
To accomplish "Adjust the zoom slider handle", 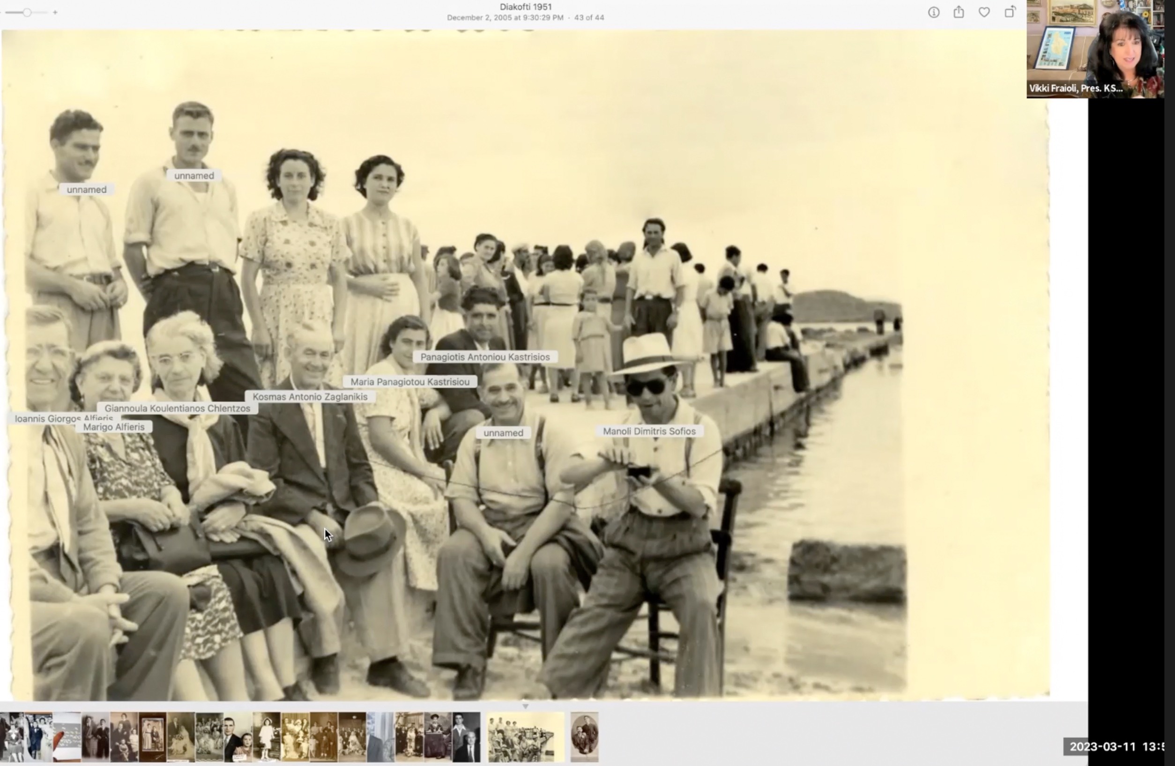I will coord(27,12).
